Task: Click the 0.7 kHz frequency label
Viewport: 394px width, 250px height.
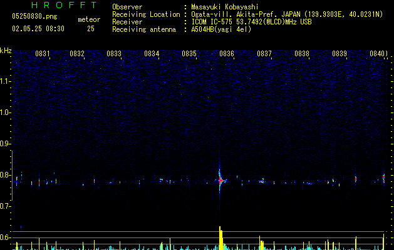Action: (5, 206)
